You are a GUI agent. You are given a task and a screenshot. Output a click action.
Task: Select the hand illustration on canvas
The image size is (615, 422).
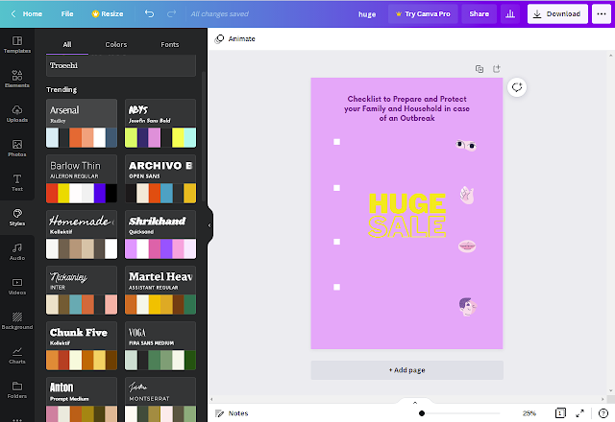(x=467, y=195)
